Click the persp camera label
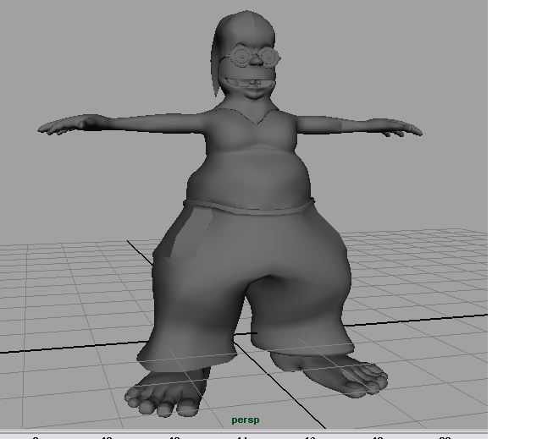This screenshot has width=542, height=439. pos(245,420)
